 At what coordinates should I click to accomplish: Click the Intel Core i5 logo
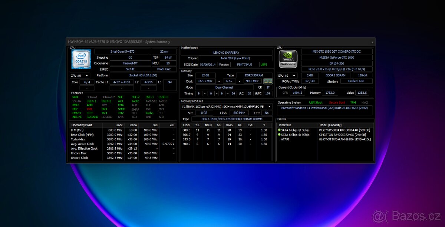(81, 59)
